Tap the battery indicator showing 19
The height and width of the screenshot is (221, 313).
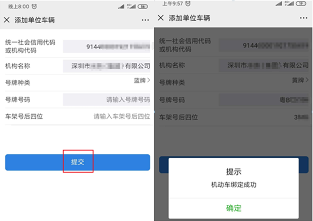click(301, 4)
